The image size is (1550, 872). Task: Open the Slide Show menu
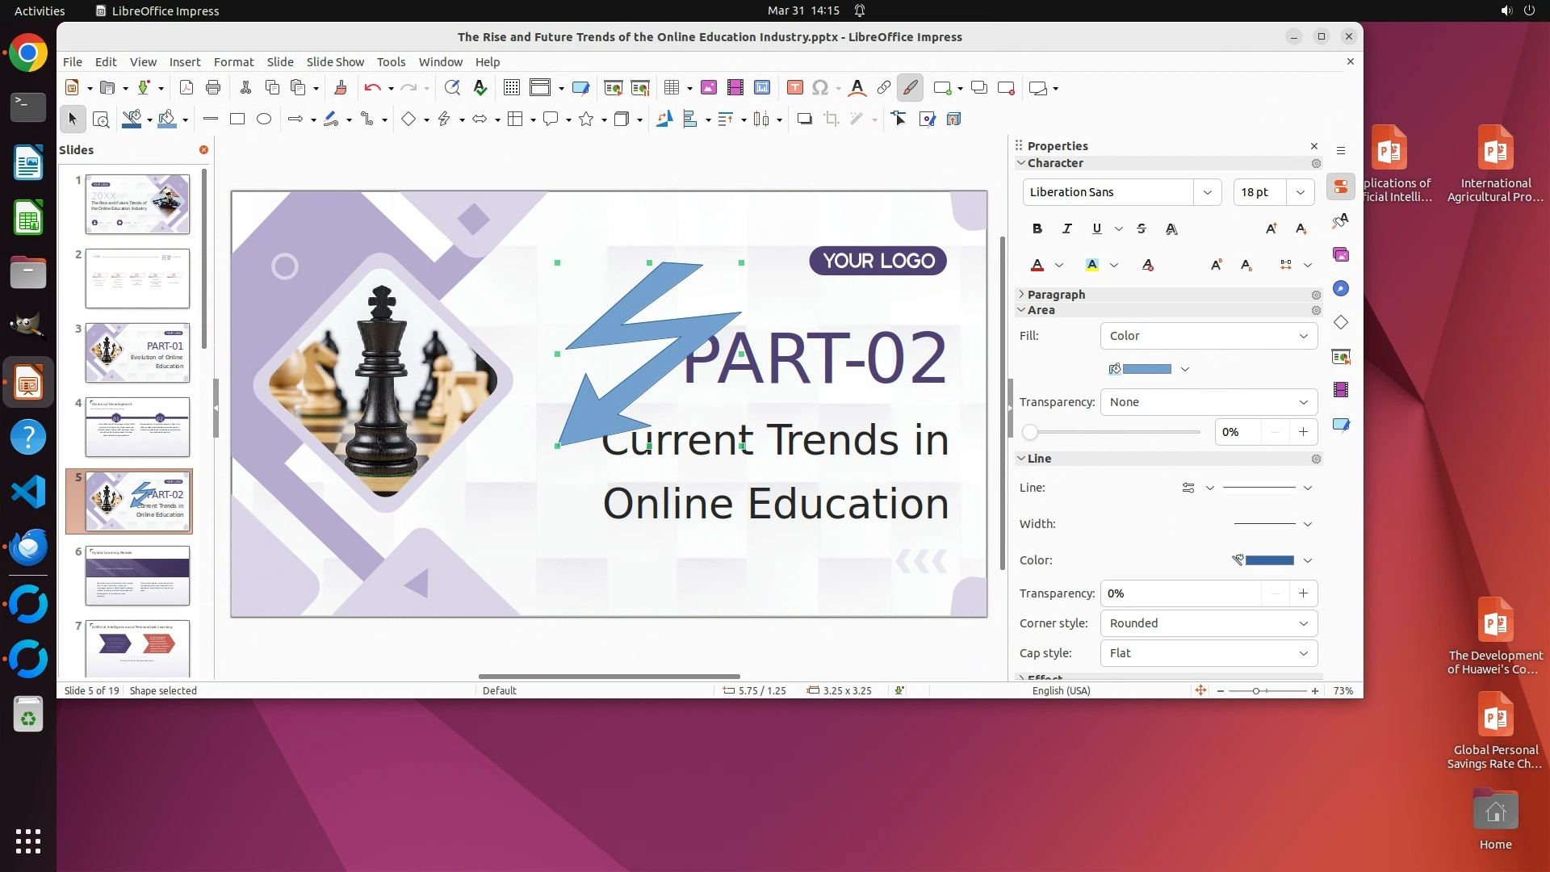(335, 62)
